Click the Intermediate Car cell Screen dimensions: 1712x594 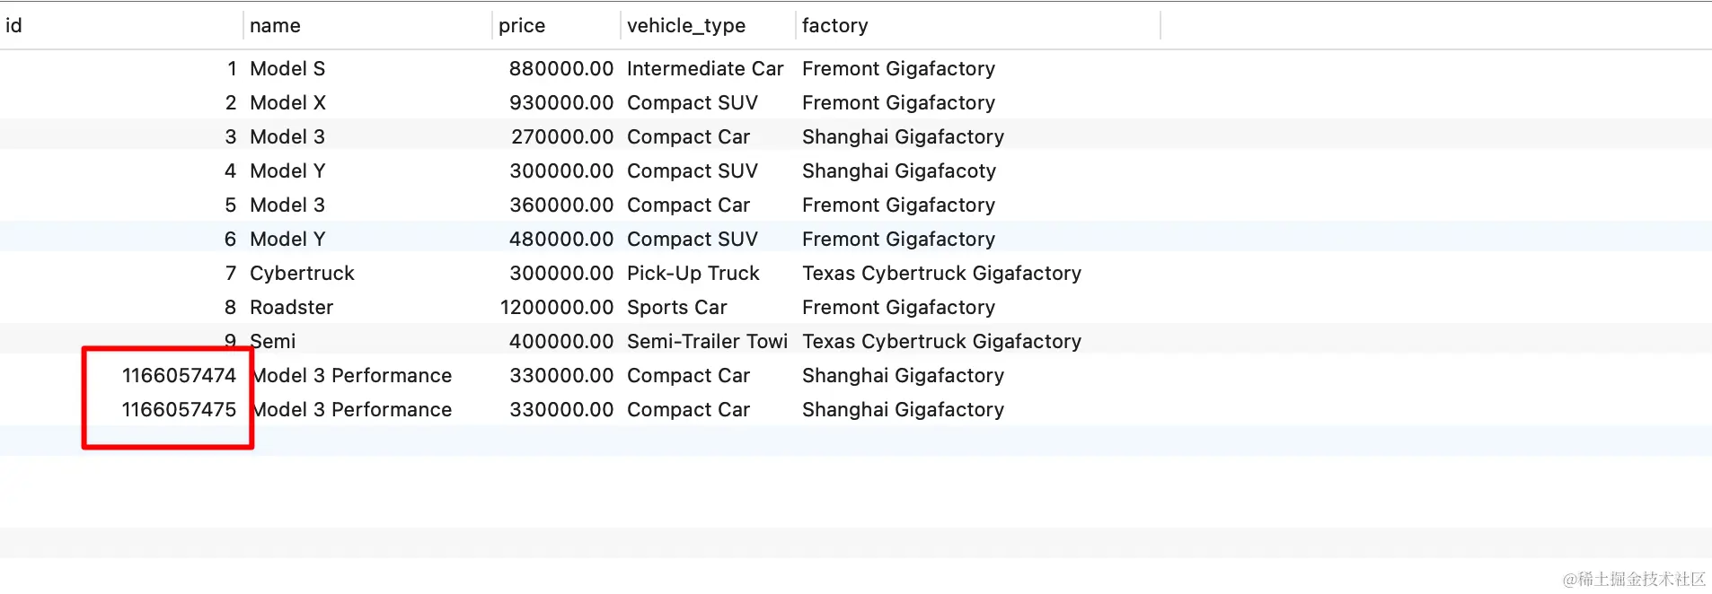pyautogui.click(x=705, y=69)
